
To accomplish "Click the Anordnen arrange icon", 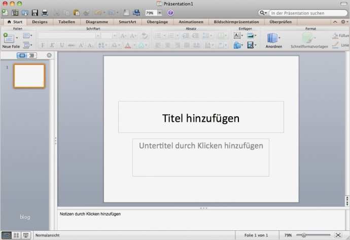I will (272, 38).
